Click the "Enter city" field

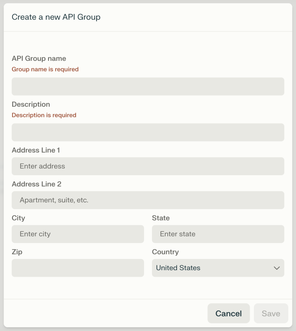point(78,234)
